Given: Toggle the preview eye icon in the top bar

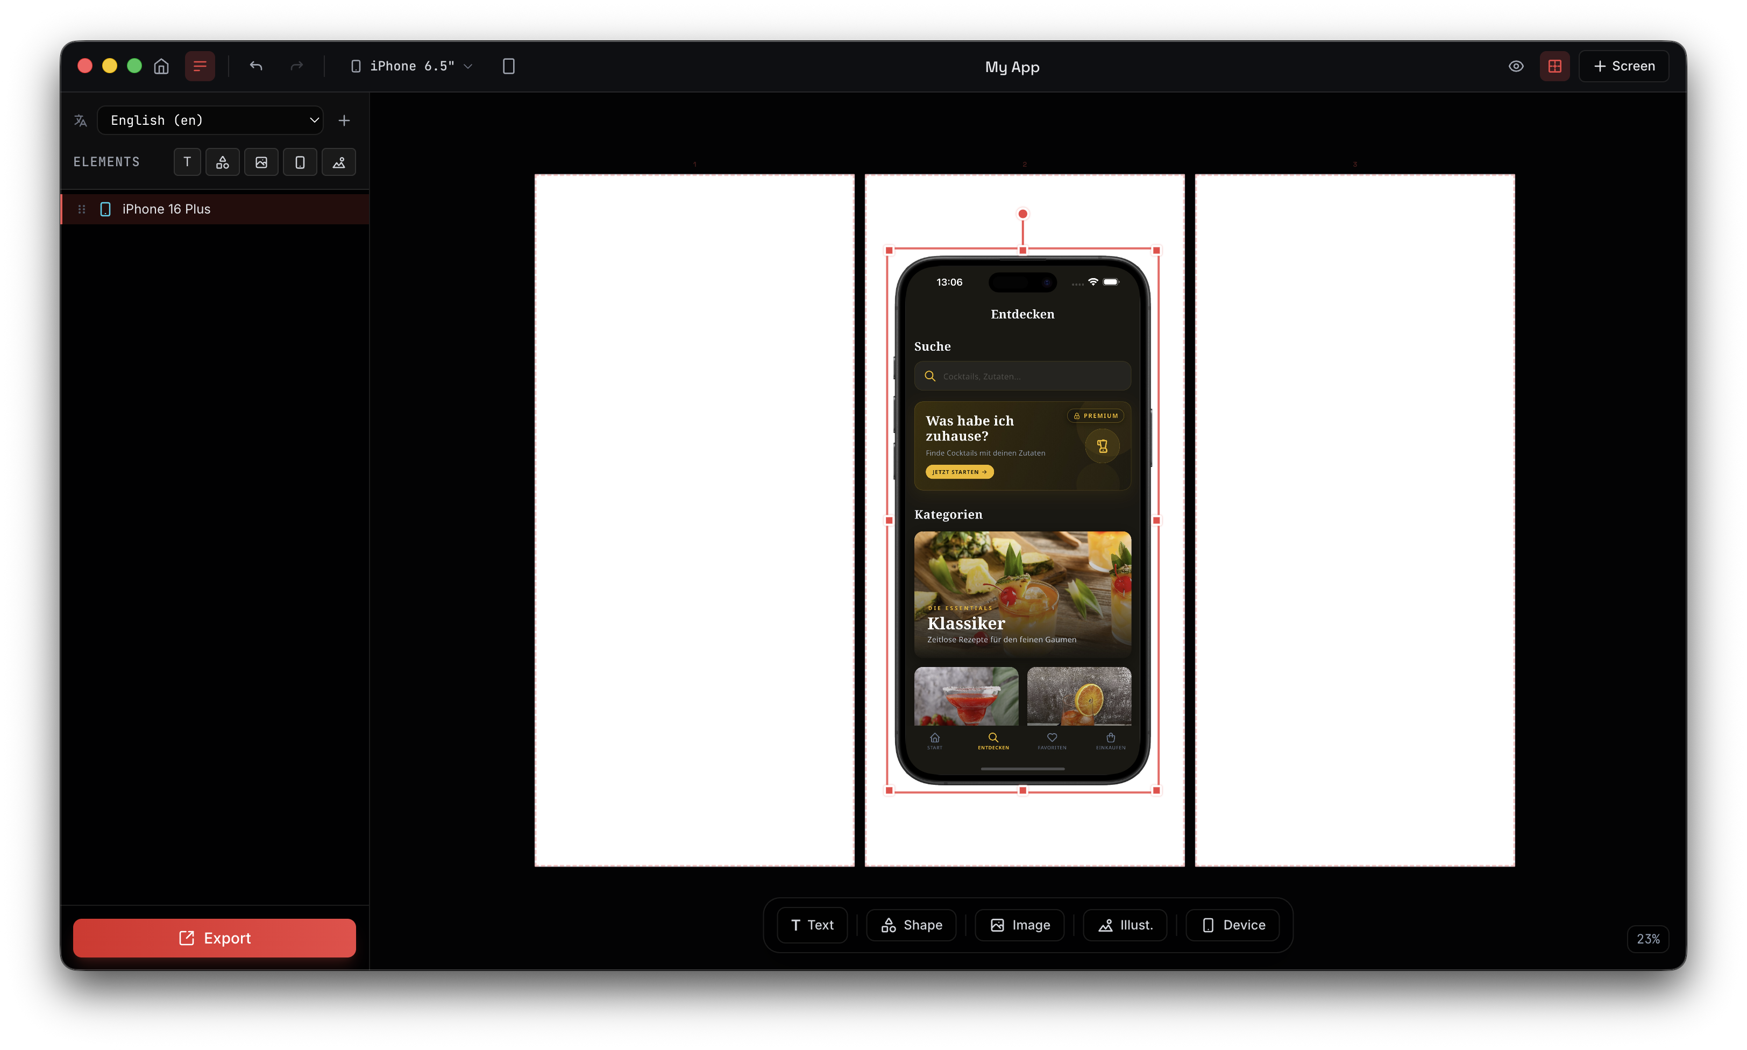Looking at the screenshot, I should pyautogui.click(x=1515, y=66).
